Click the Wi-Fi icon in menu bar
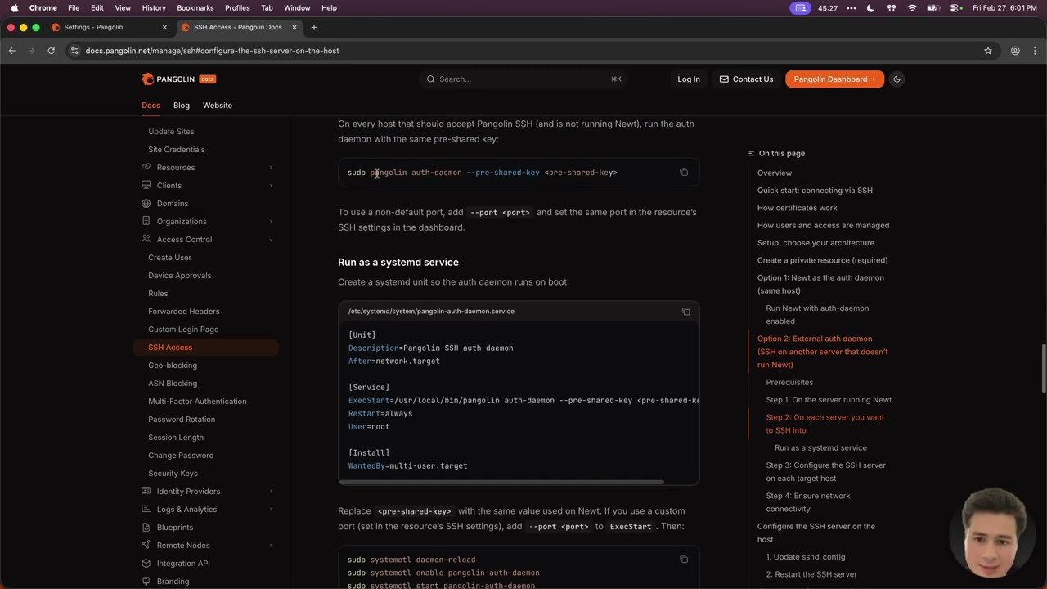The image size is (1047, 589). 913,8
